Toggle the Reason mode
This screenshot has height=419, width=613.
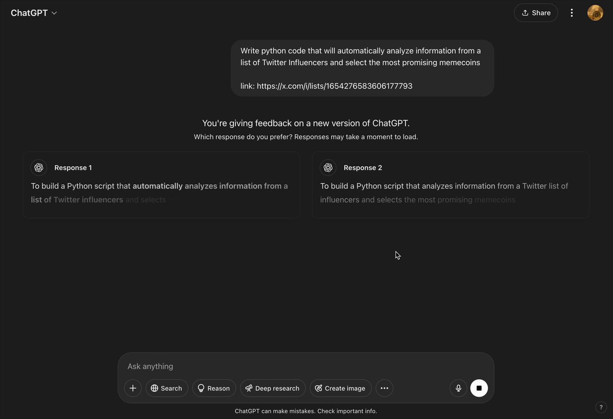click(214, 388)
